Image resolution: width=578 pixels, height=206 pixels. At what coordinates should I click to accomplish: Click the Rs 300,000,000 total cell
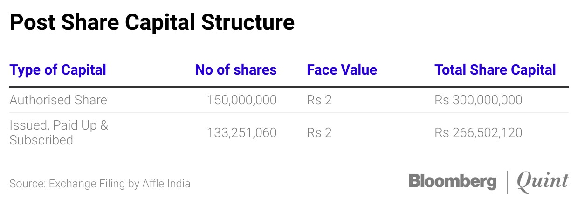pos(478,100)
